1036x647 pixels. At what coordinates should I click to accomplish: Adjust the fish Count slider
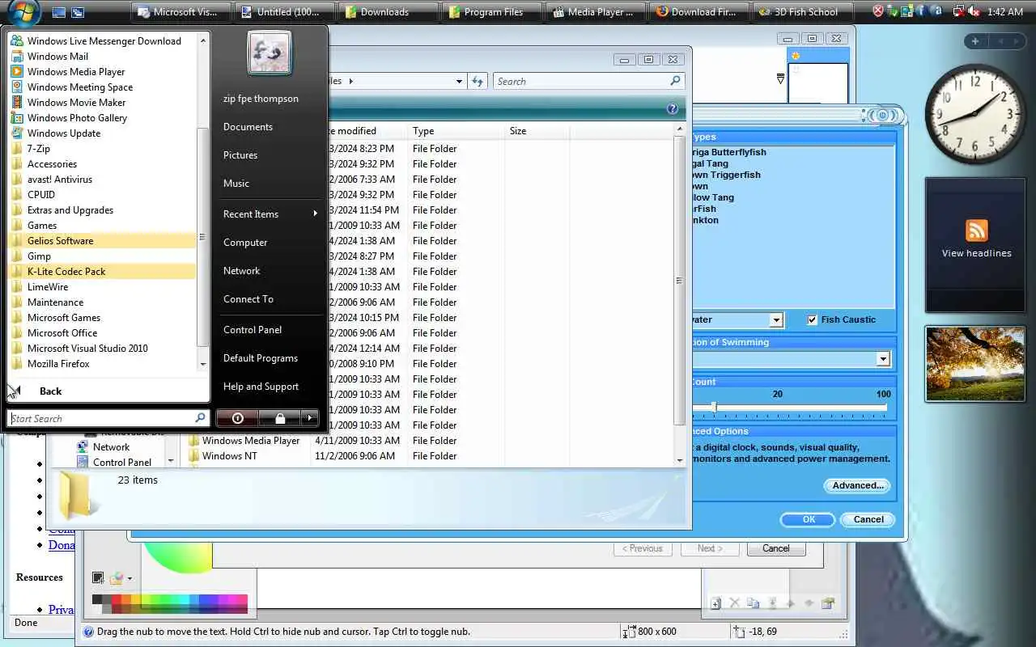pyautogui.click(x=713, y=407)
